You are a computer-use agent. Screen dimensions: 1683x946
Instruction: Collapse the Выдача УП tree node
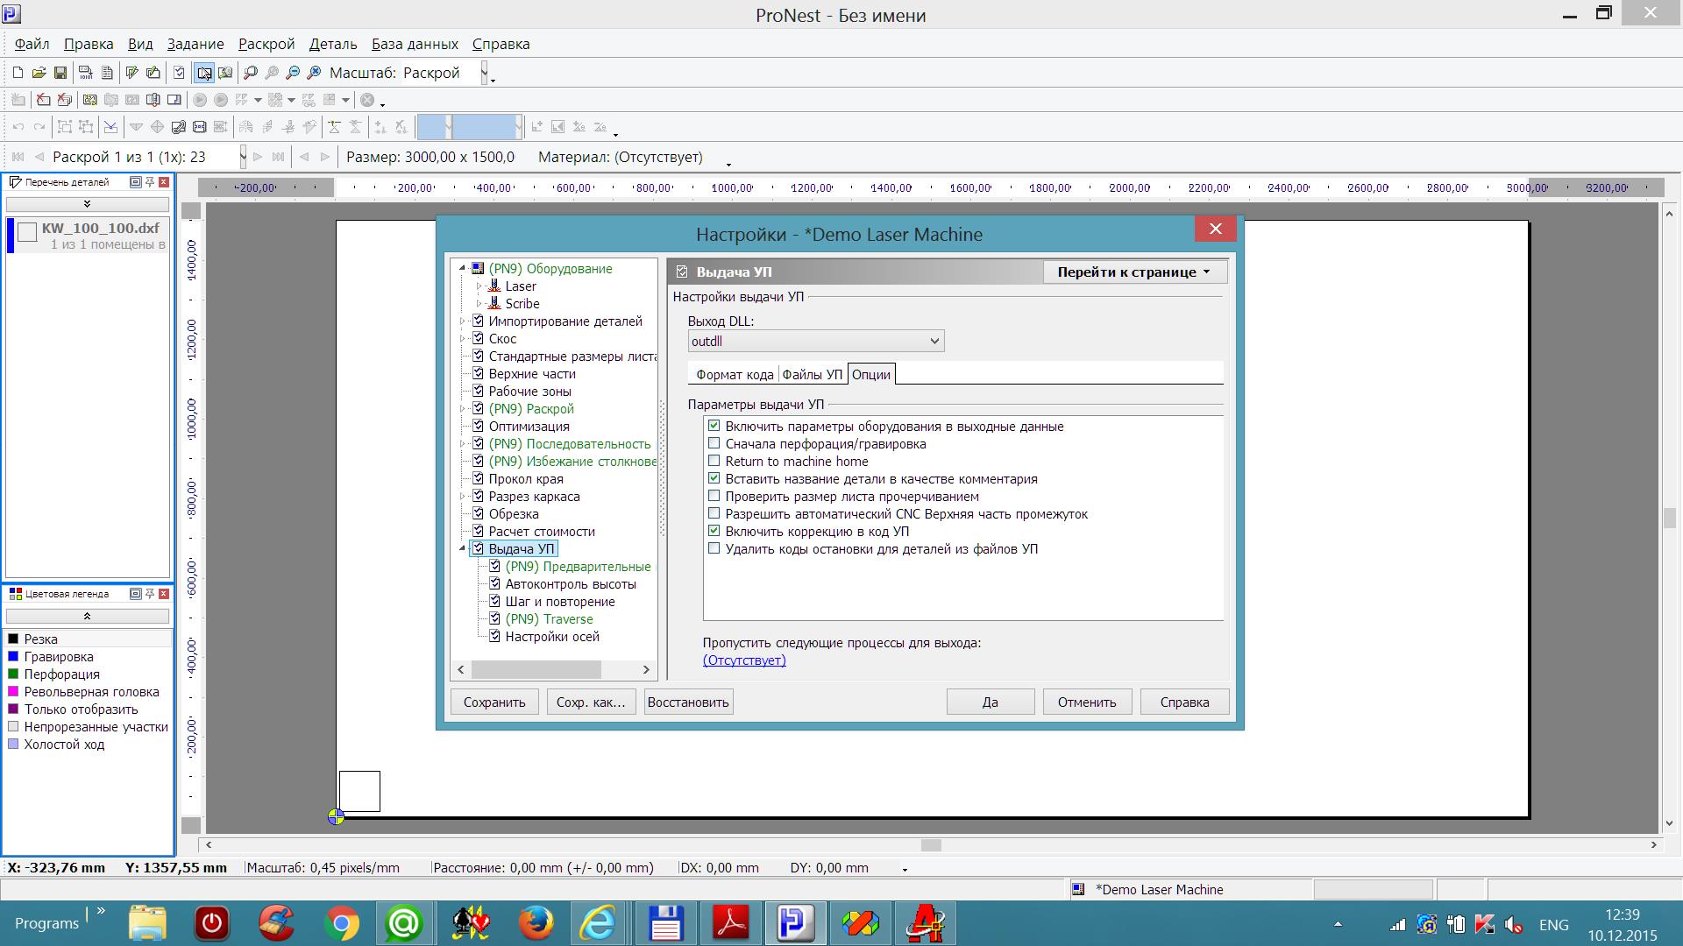pyautogui.click(x=462, y=549)
